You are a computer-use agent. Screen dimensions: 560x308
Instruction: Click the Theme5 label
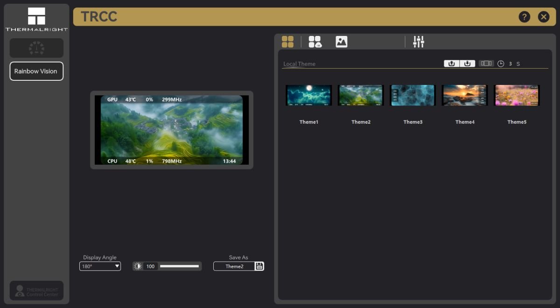coord(517,122)
